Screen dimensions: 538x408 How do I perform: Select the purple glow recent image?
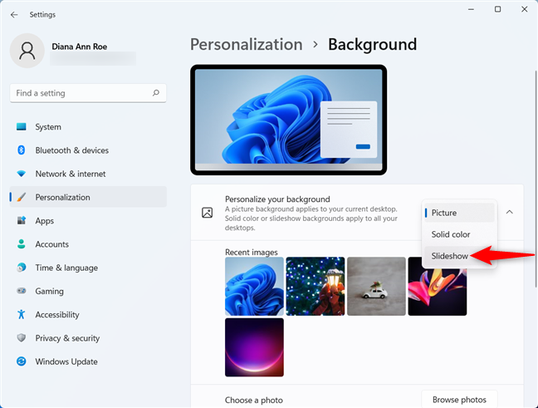(x=254, y=347)
